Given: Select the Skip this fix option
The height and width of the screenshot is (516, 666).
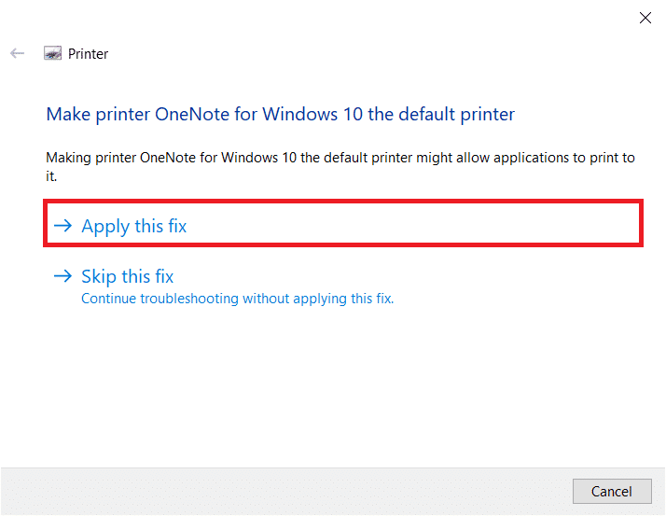Looking at the screenshot, I should 127,276.
